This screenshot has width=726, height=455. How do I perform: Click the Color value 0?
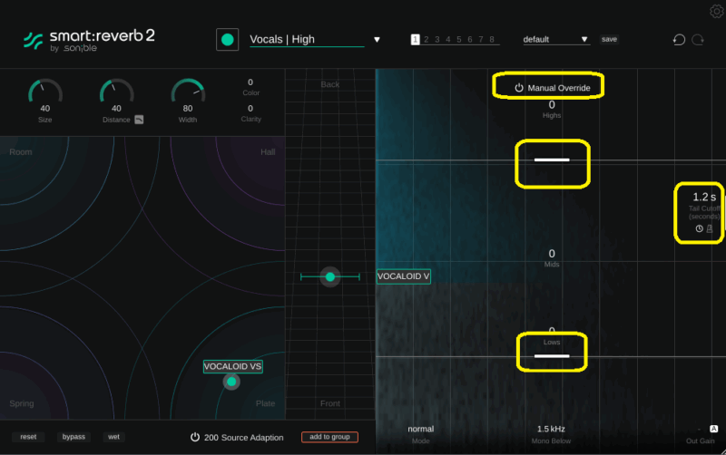[250, 82]
